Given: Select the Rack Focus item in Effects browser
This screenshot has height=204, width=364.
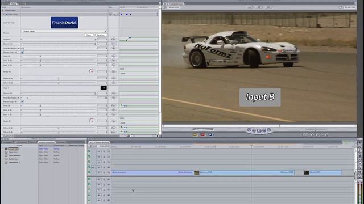Looking at the screenshot, I should (13, 159).
